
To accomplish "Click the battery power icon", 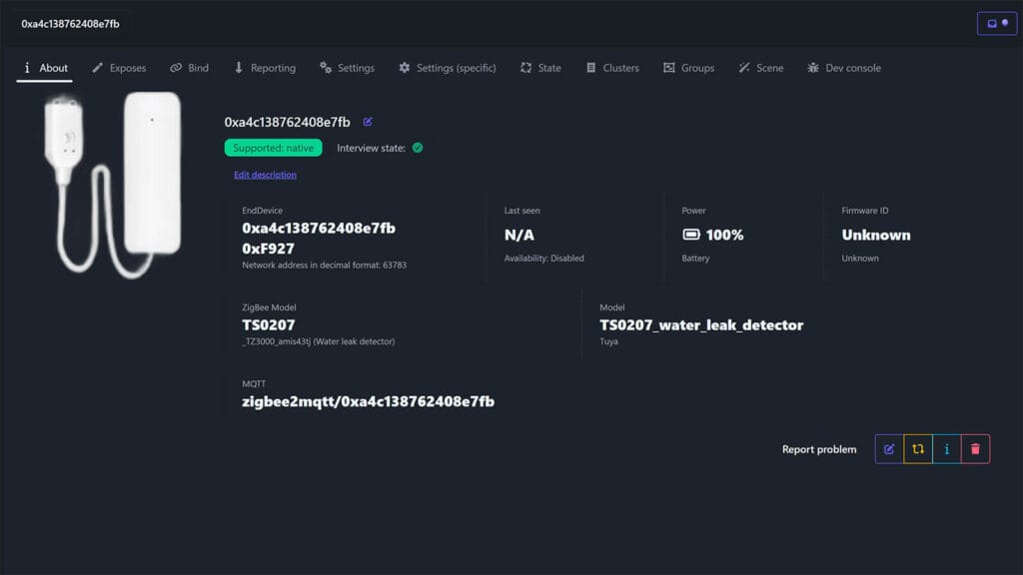I will pyautogui.click(x=691, y=235).
